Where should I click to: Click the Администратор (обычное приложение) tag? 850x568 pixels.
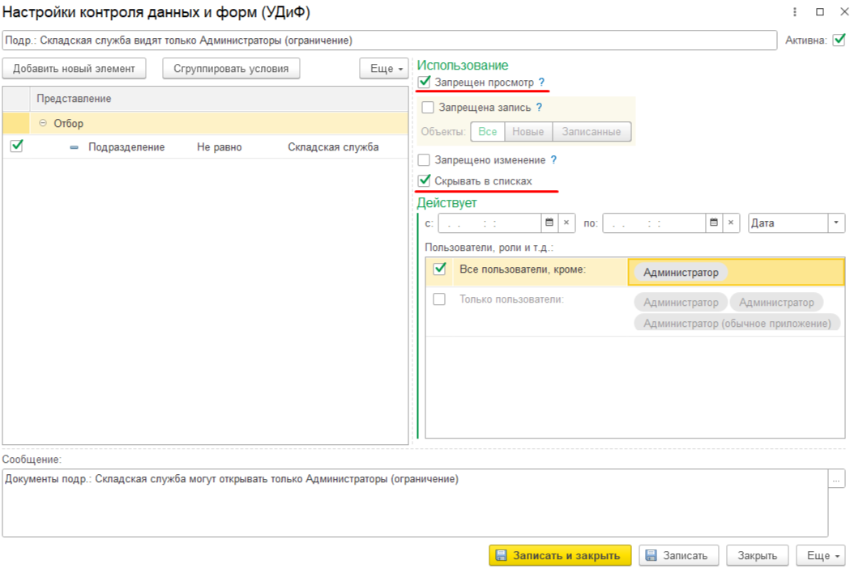[737, 324]
